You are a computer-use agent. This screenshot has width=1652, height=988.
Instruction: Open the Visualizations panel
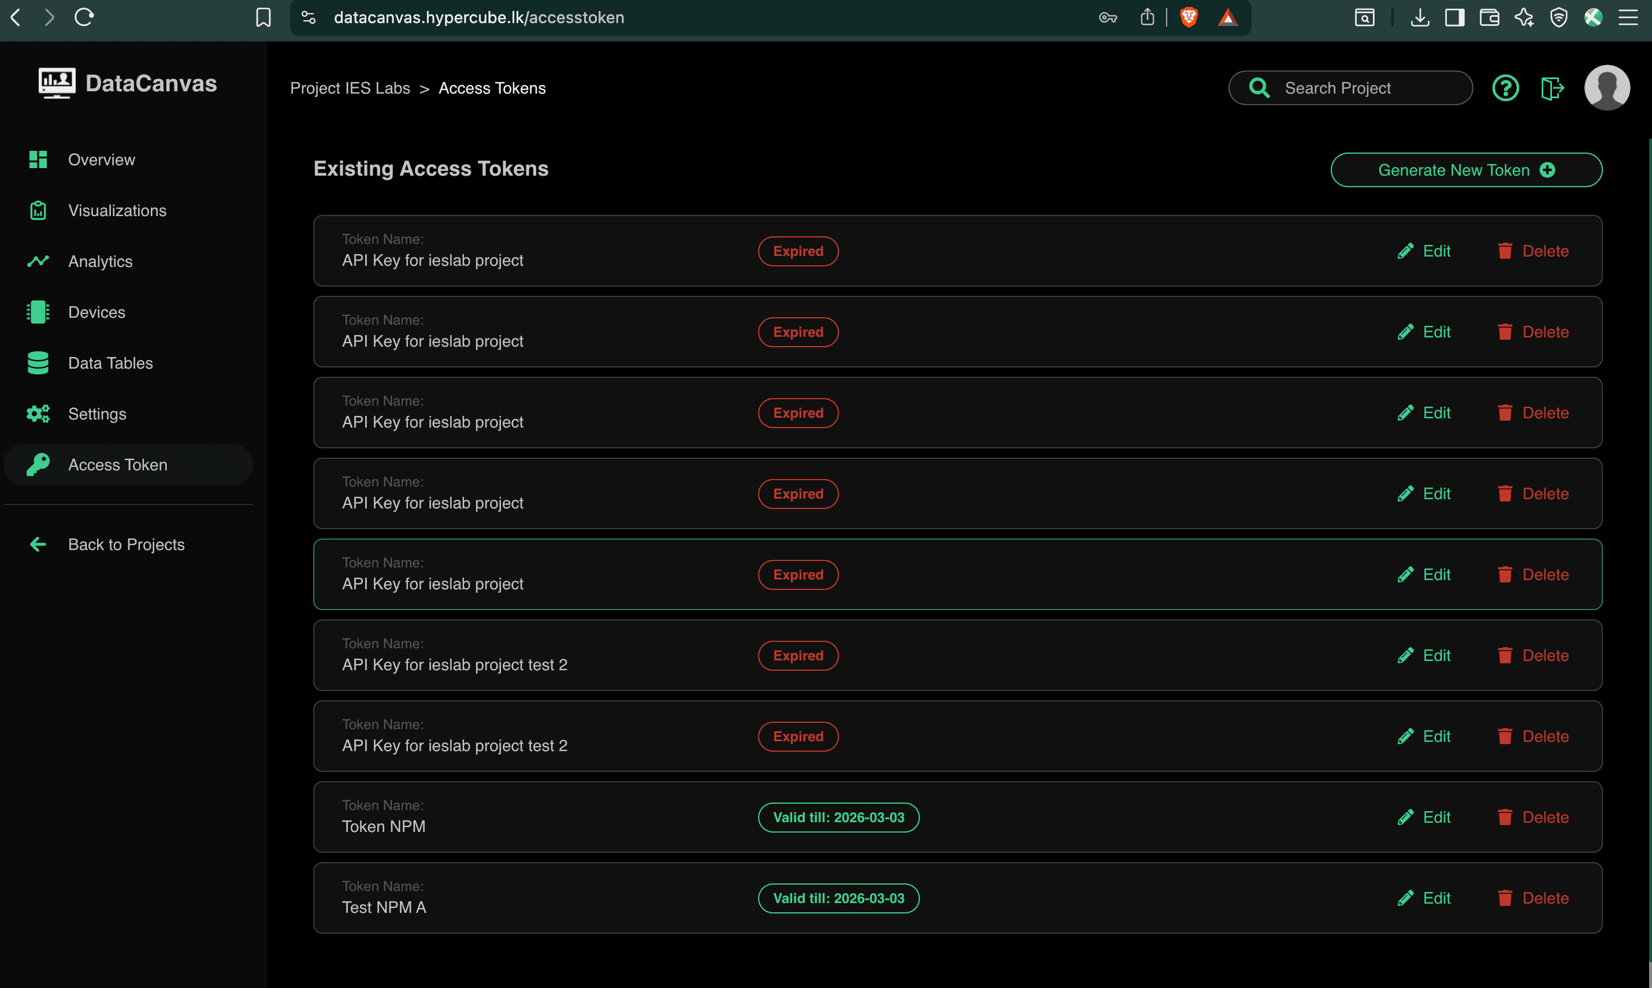click(x=117, y=210)
